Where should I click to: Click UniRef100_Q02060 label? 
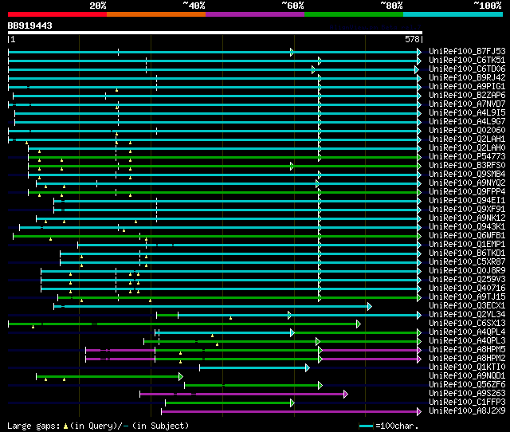(467, 131)
